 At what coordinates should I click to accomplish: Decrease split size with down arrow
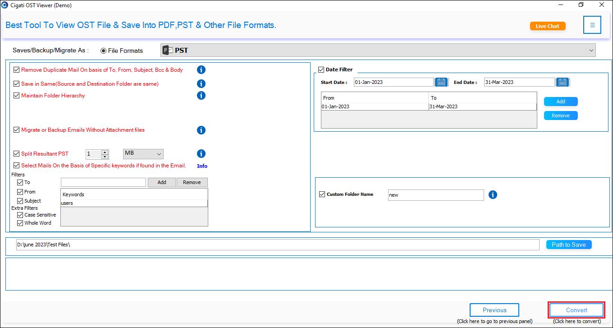tap(105, 157)
